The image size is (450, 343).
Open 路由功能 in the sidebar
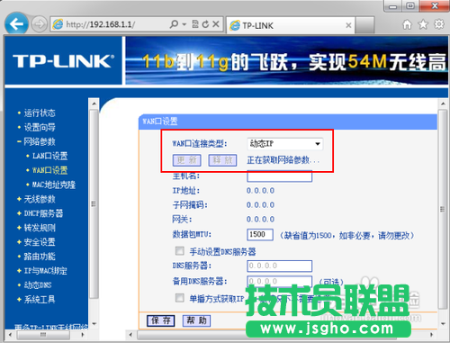[x=40, y=257]
